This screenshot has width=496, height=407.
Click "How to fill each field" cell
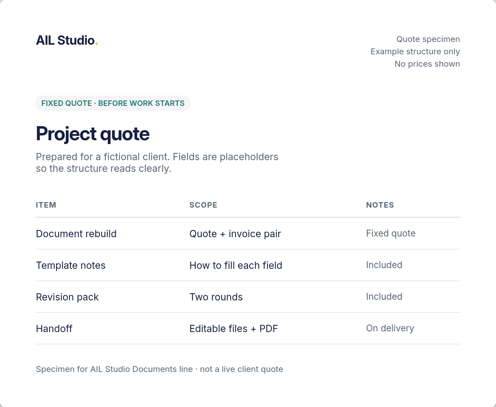236,265
